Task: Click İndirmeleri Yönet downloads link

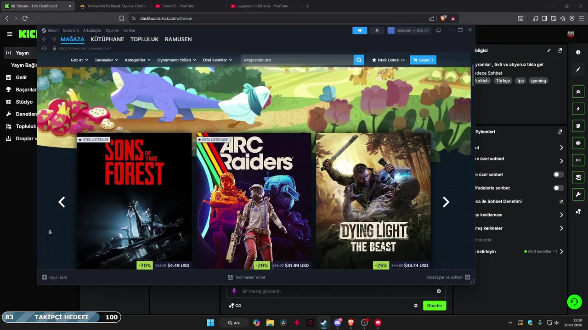Action: (x=246, y=277)
